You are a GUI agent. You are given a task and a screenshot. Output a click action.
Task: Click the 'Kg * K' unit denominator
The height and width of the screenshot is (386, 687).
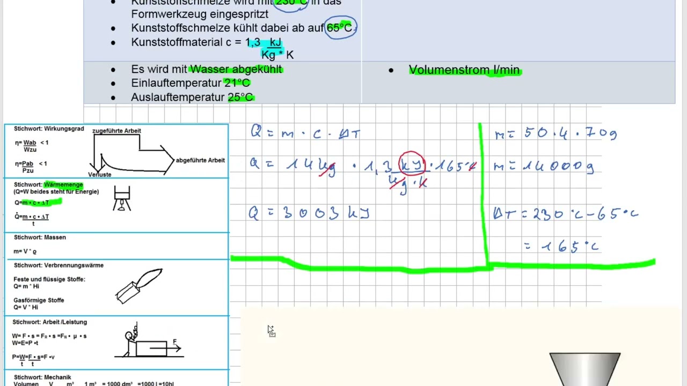click(x=277, y=55)
